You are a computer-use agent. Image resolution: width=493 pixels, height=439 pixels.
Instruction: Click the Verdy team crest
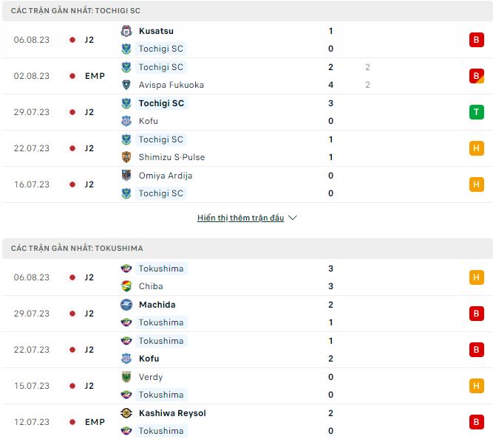click(126, 377)
